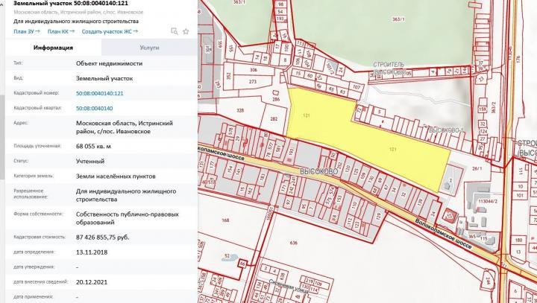Select parcel 168 on the map
Image resolution: width=537 pixels, height=303 pixels.
225,220
